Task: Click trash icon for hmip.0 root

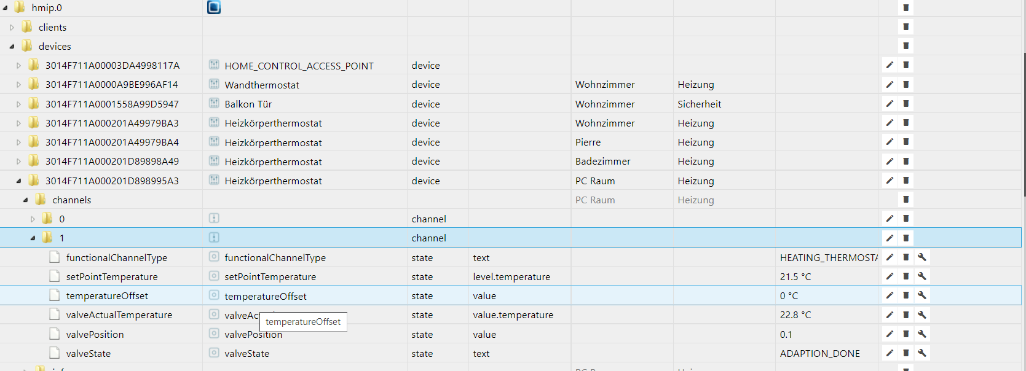Action: 906,7
